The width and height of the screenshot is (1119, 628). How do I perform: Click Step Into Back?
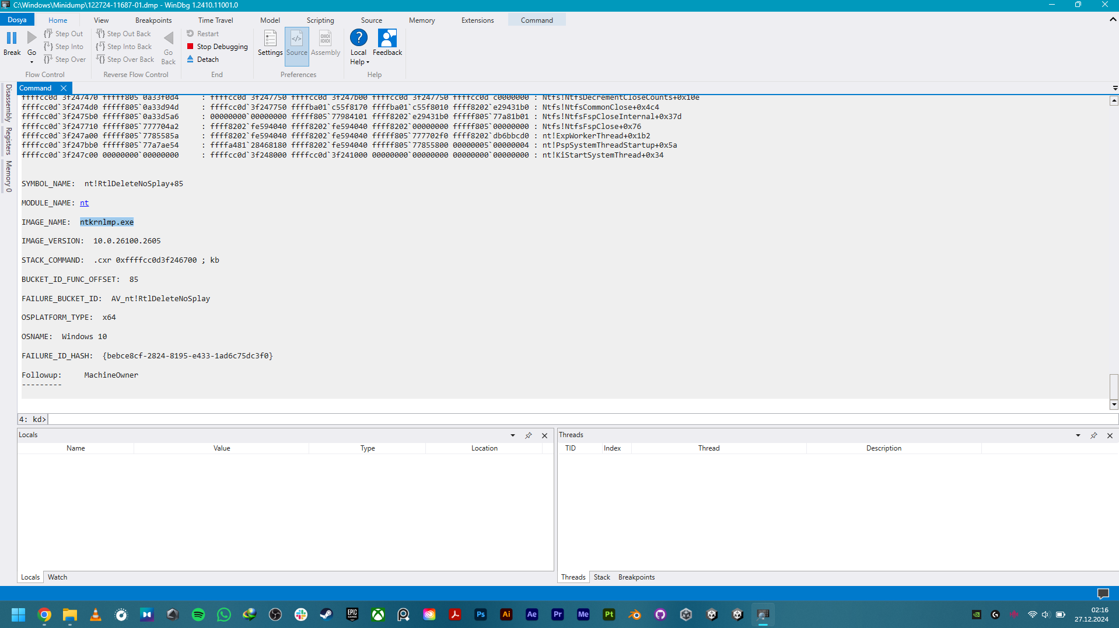pos(124,47)
